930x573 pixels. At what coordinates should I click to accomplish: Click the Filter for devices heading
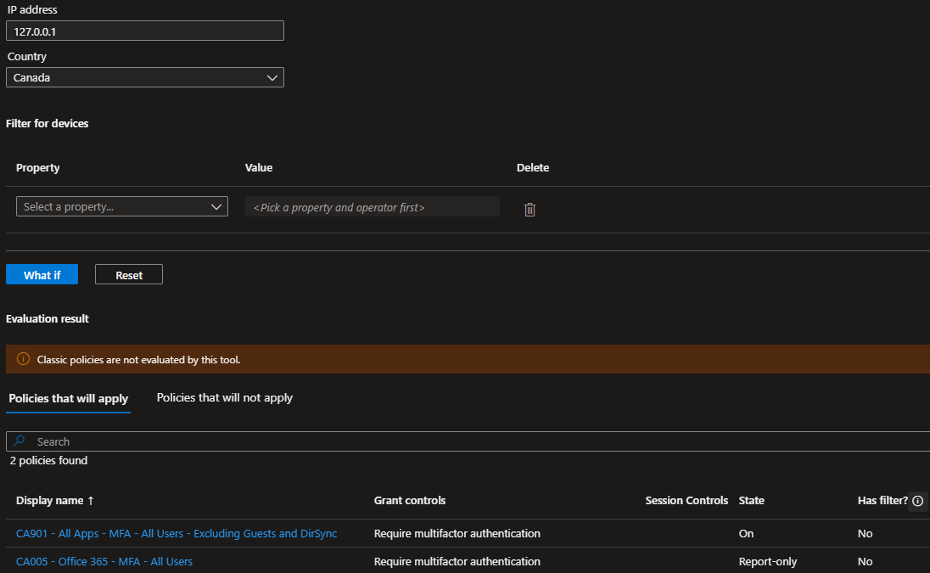click(47, 123)
